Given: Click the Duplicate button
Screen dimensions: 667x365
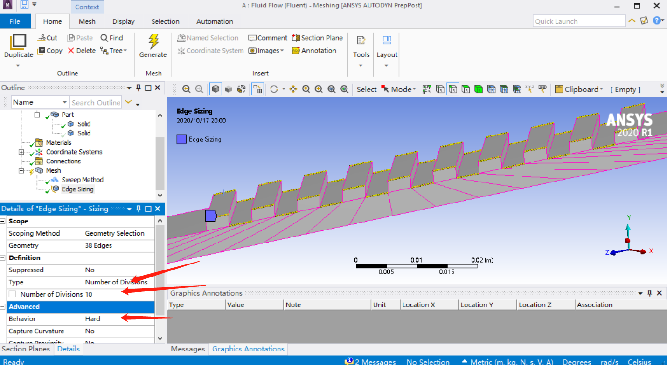Looking at the screenshot, I should [x=19, y=46].
